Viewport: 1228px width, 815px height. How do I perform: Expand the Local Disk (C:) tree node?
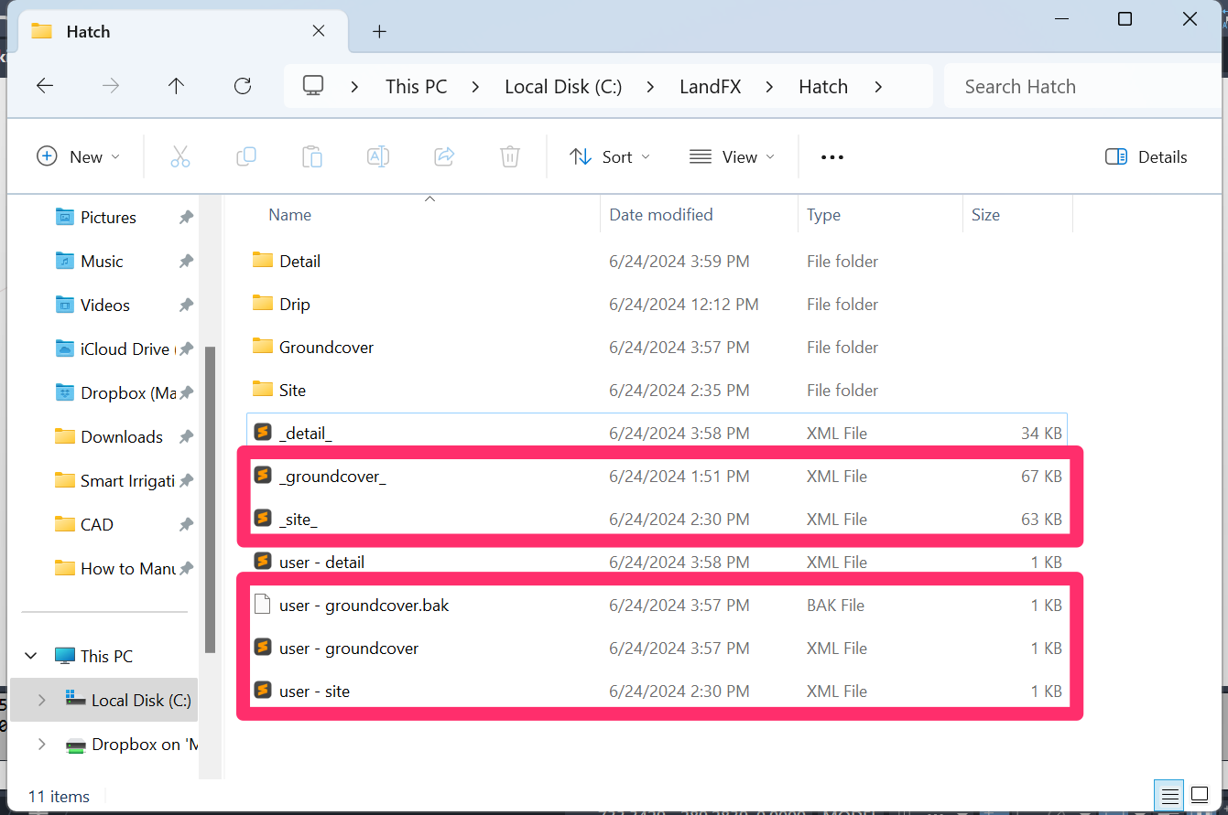click(x=41, y=701)
